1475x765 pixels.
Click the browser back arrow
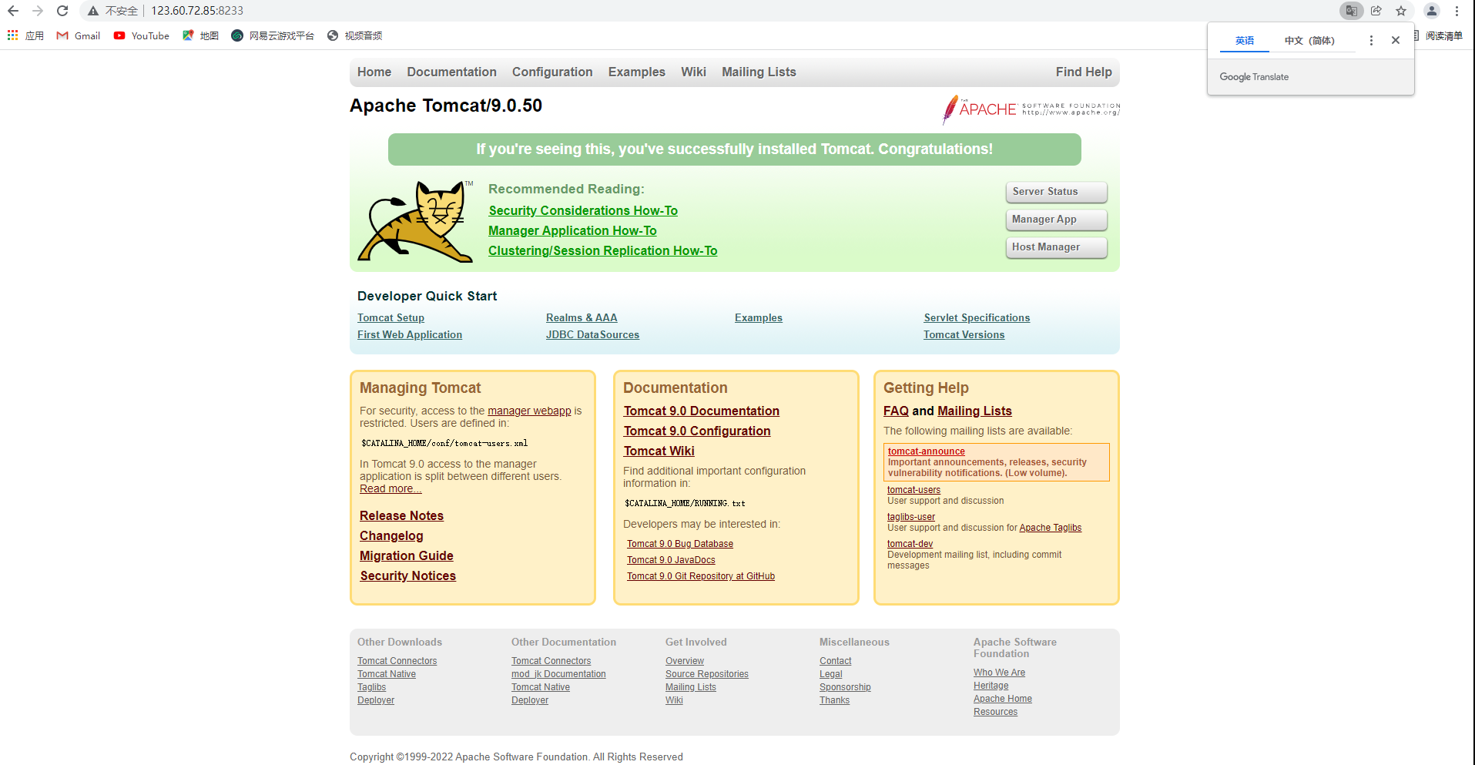pos(13,11)
